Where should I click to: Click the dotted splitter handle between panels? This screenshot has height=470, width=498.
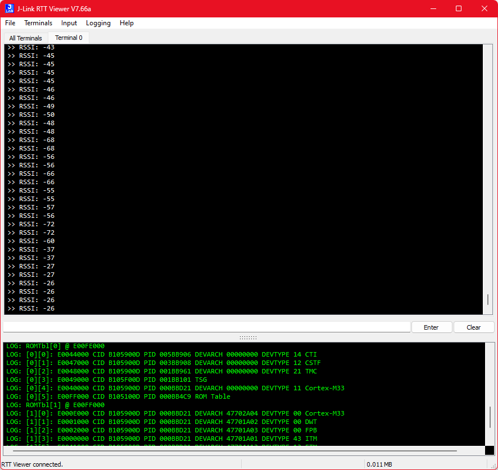(248, 337)
